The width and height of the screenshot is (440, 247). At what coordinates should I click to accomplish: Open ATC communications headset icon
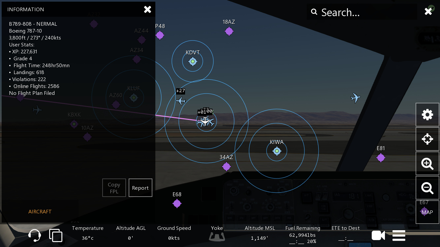point(35,235)
